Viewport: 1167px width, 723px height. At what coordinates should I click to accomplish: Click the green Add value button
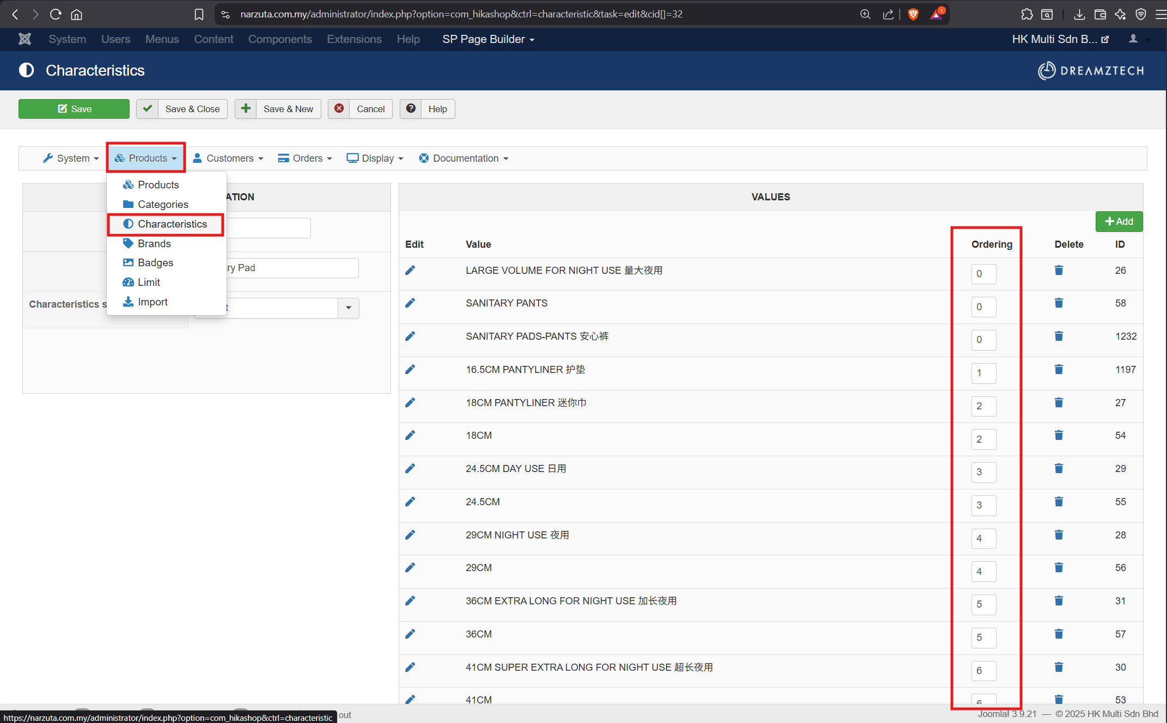tap(1119, 222)
